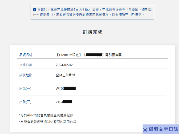The height and width of the screenshot is (134, 179).
Task: Click the 序號(二) label
Action: [25, 102]
